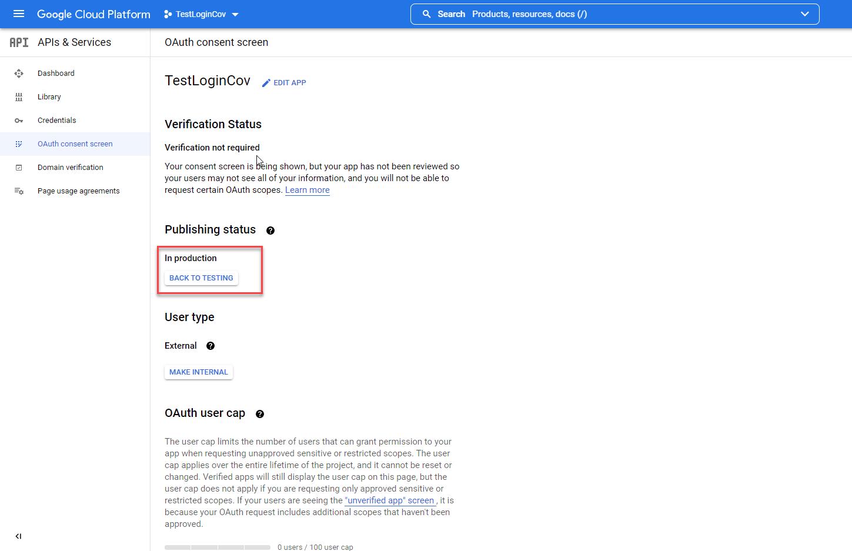Click the Google Cloud Platform logo text
Screen dimensions: 852x551
(x=93, y=14)
